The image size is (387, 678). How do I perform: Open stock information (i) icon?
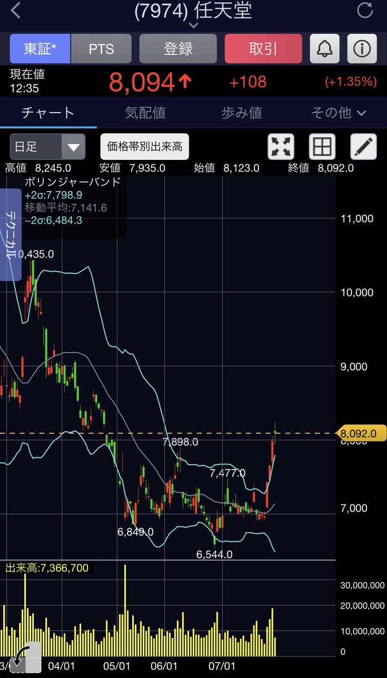(362, 49)
